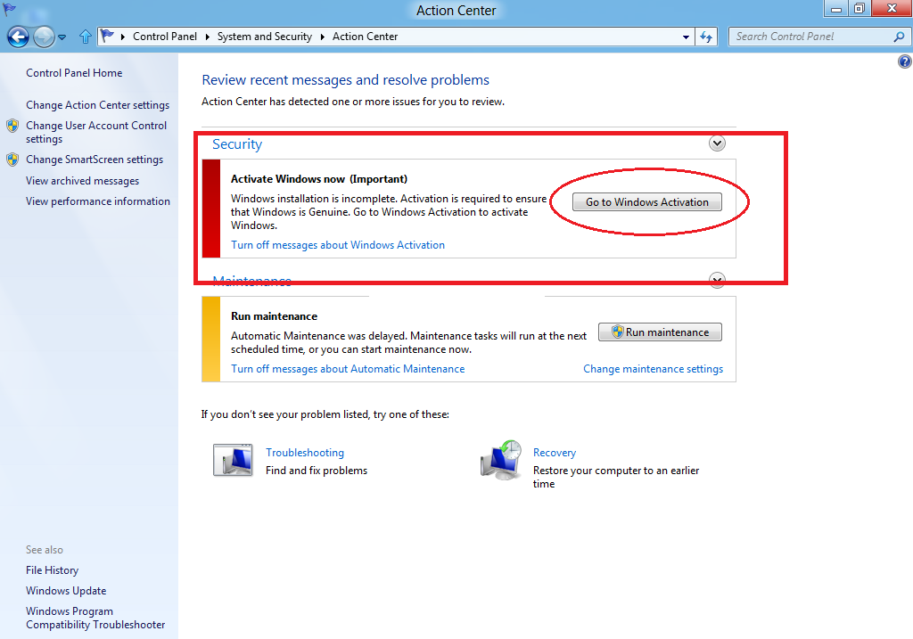Viewport: 913px width, 639px height.
Task: Expand the address bar root chevron before Control Panel
Action: point(123,37)
